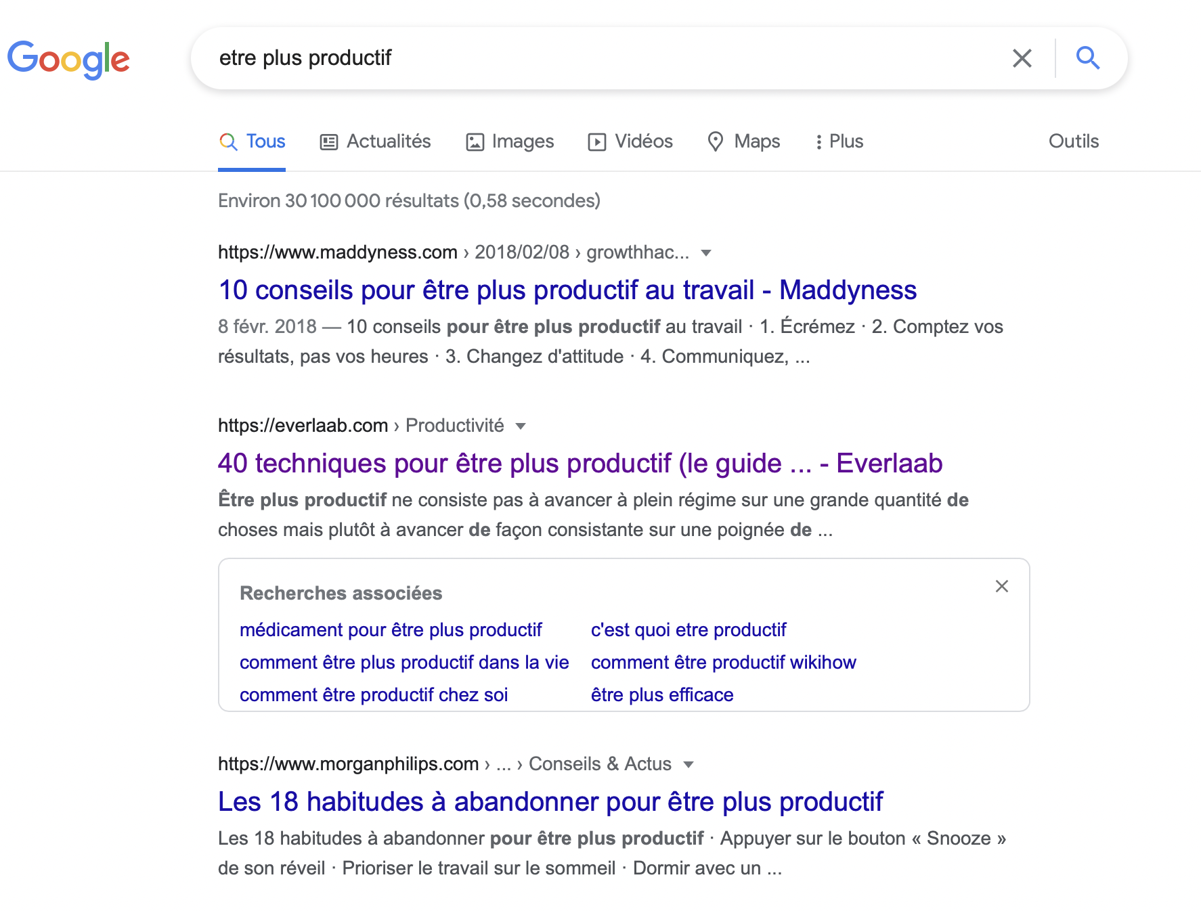Viewport: 1201px width, 911px height.
Task: Switch to the Actualités tab
Action: click(375, 141)
